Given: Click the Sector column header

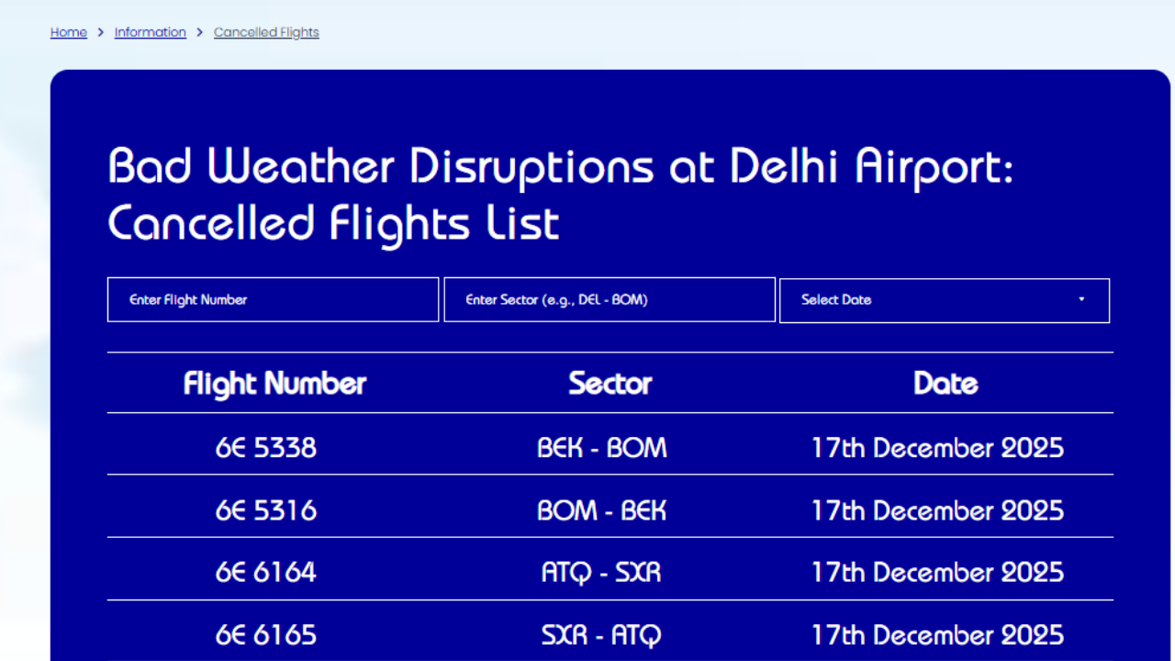Looking at the screenshot, I should 610,383.
